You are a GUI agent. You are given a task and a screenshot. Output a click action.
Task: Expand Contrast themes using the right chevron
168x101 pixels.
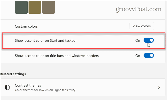pos(159,87)
